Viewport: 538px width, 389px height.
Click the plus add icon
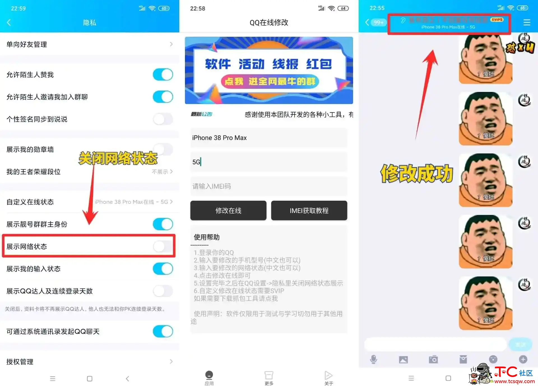point(523,359)
